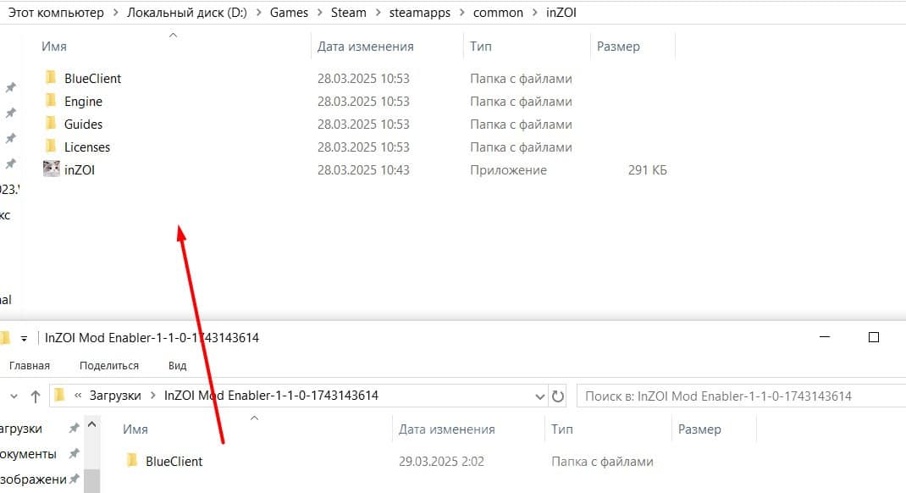Select BlueClient folder icon in Mod Enabler window
The height and width of the screenshot is (493, 906).
coord(132,461)
